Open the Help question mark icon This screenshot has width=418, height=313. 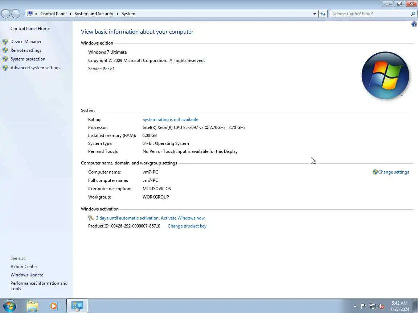click(x=414, y=25)
